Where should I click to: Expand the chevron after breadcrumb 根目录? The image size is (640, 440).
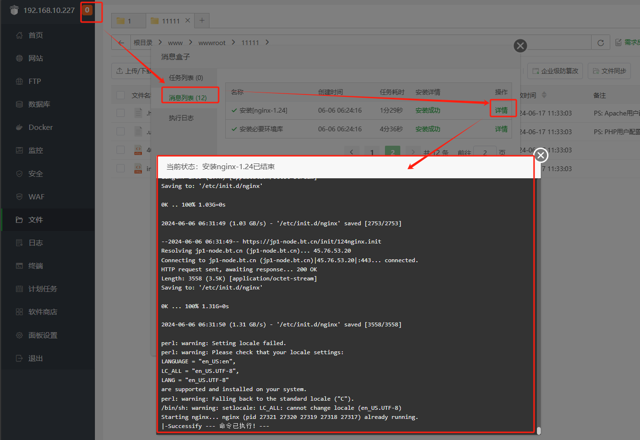[x=161, y=42]
